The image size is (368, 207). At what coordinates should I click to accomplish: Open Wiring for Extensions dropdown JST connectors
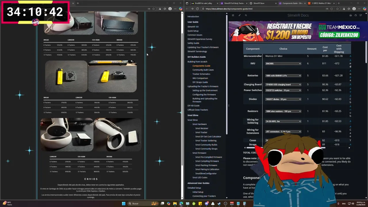(283, 131)
